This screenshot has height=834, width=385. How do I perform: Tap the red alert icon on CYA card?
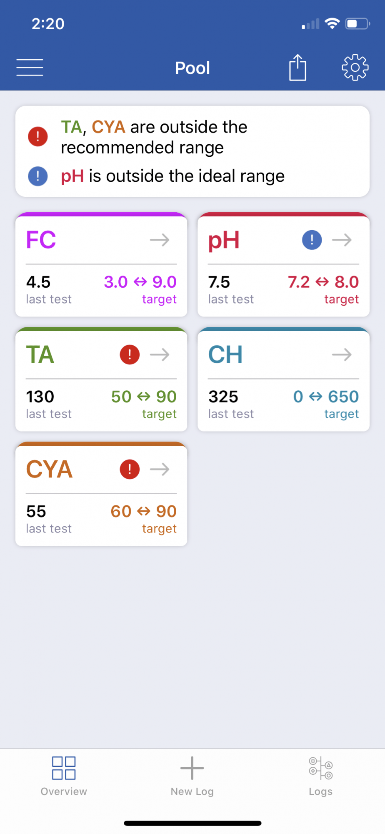[130, 470]
